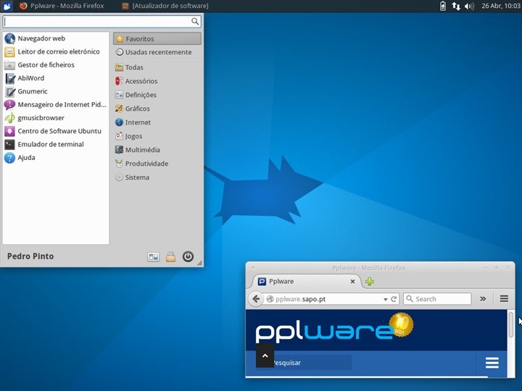Viewport: 522px width, 391px height.
Task: Open the battery power indicator
Action: tap(443, 6)
